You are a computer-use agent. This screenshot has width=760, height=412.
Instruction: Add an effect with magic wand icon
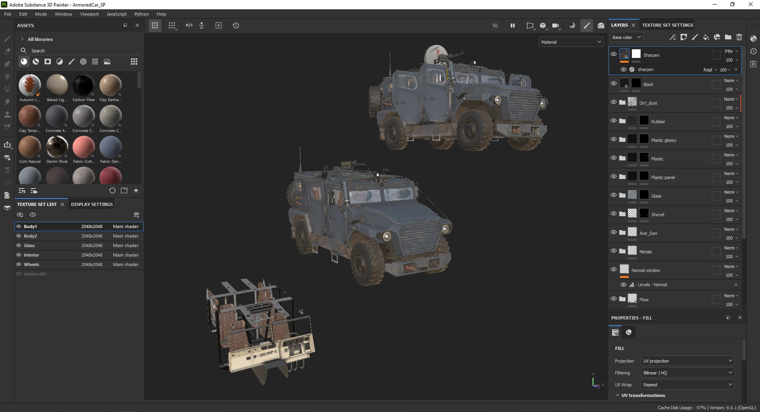tap(673, 37)
